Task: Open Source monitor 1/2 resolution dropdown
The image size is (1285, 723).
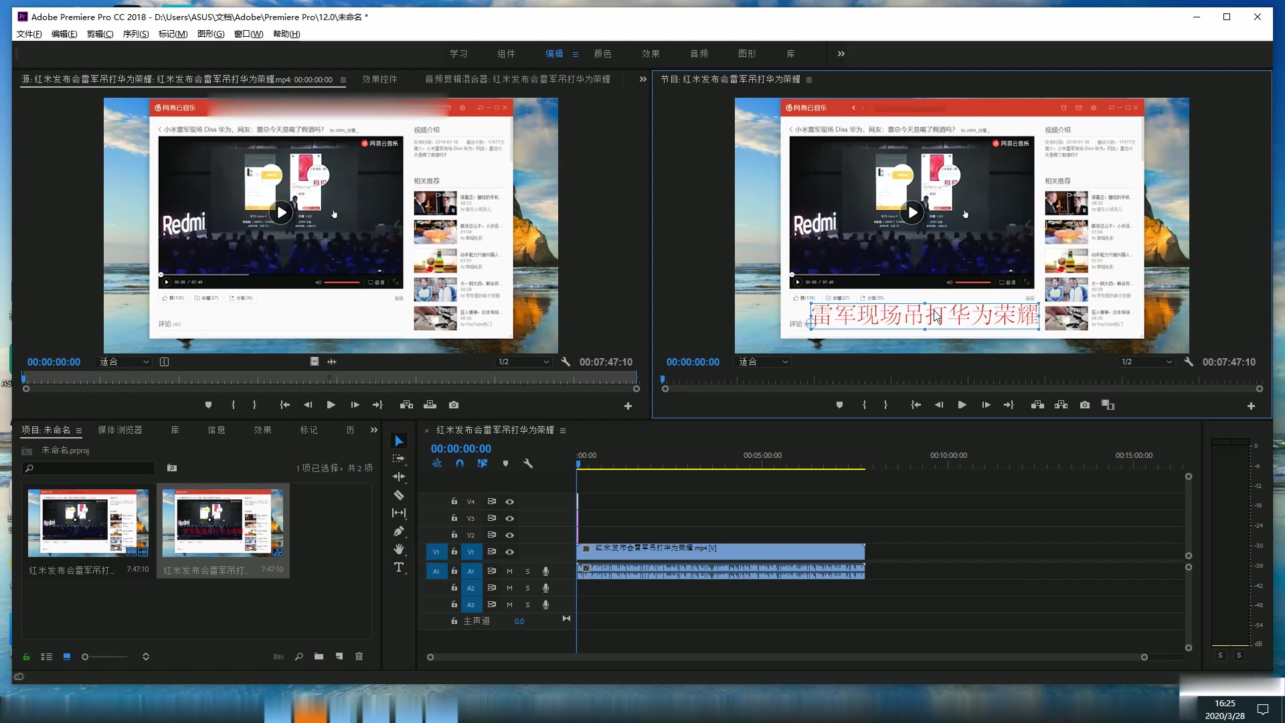Action: point(523,362)
